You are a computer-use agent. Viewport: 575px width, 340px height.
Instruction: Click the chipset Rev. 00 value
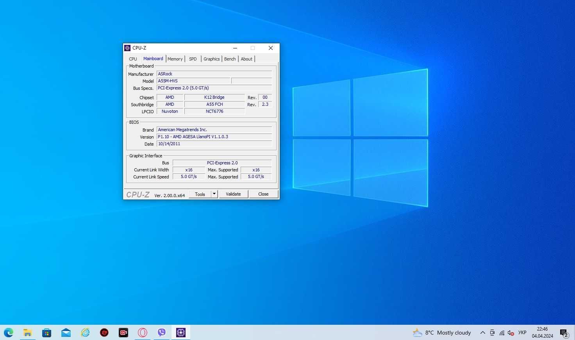(x=265, y=97)
